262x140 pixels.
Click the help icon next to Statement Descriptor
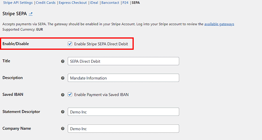(x=63, y=112)
